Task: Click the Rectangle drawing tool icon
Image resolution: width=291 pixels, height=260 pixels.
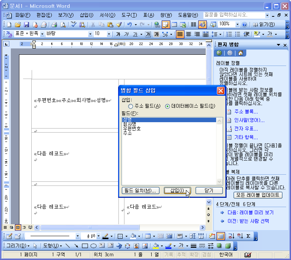Action: point(85,246)
